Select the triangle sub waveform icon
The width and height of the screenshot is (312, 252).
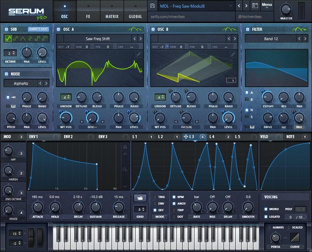pos(23,38)
